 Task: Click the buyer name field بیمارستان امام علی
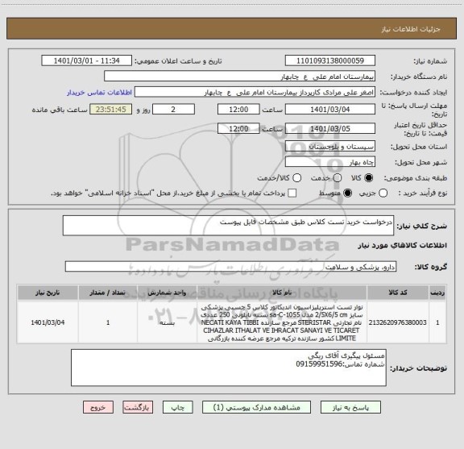point(240,77)
